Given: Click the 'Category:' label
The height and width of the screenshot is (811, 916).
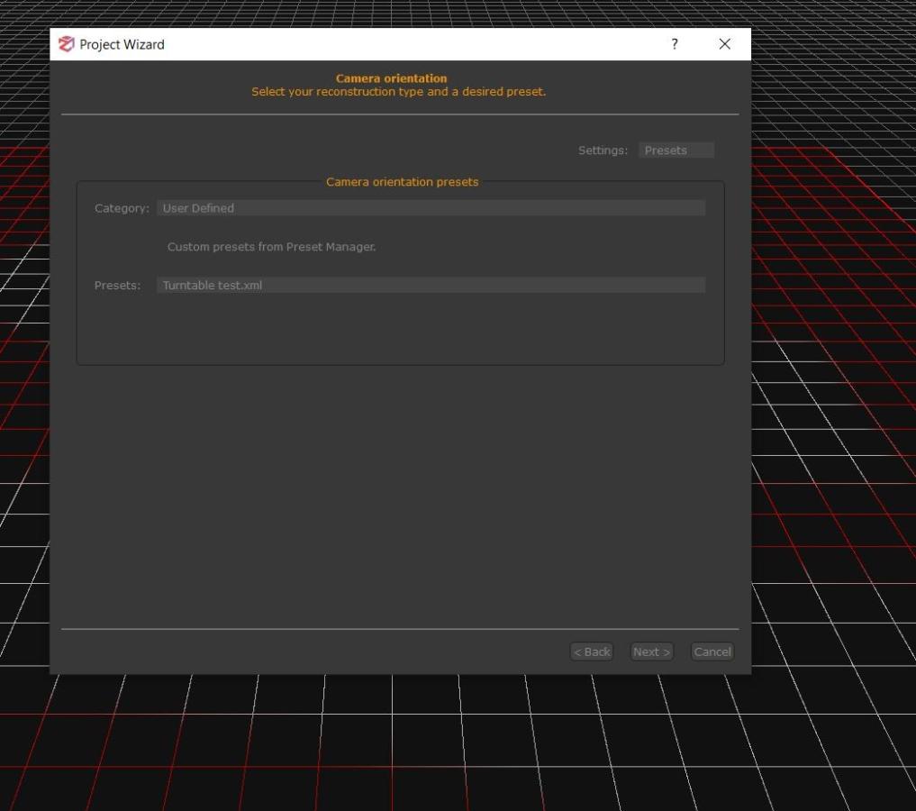Looking at the screenshot, I should [x=122, y=208].
